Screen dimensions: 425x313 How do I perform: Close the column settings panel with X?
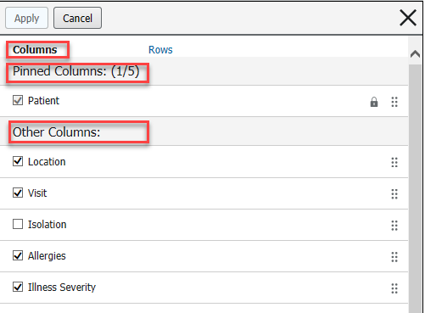click(408, 18)
